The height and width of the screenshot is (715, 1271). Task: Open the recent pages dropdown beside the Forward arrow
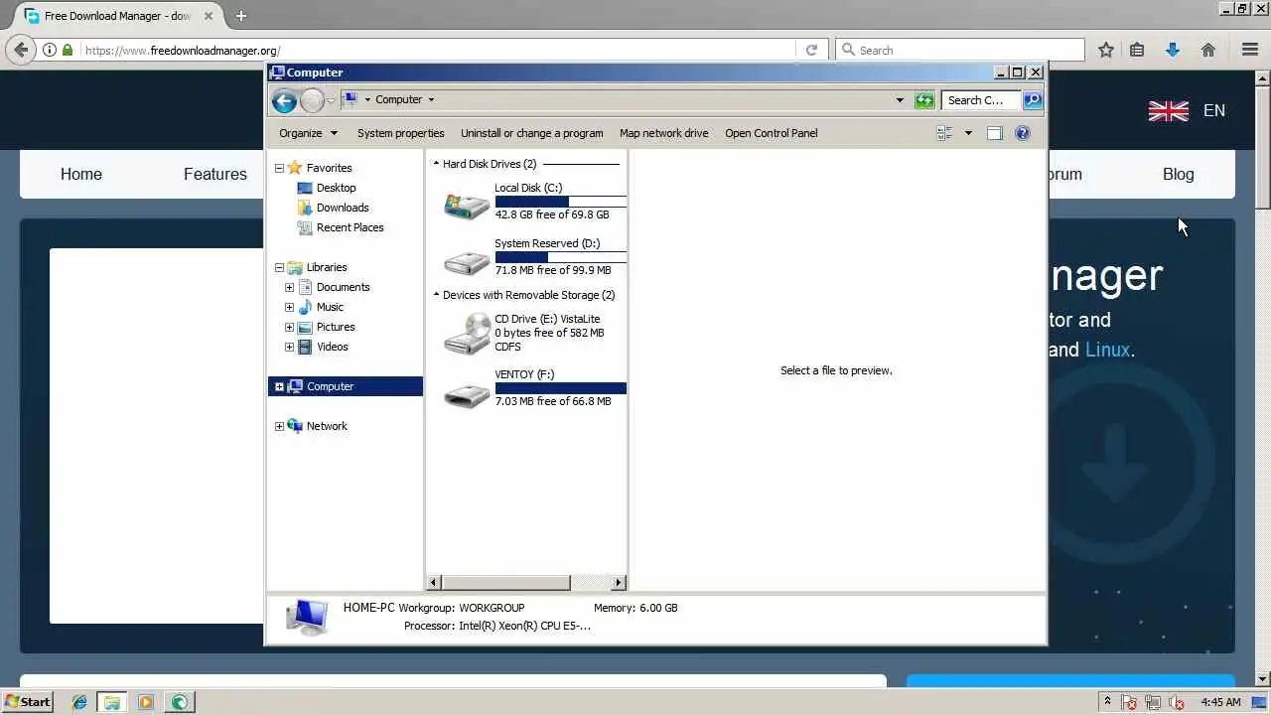point(331,100)
